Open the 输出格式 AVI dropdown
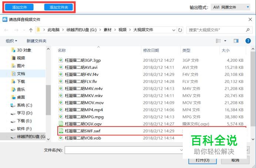 coord(230,7)
